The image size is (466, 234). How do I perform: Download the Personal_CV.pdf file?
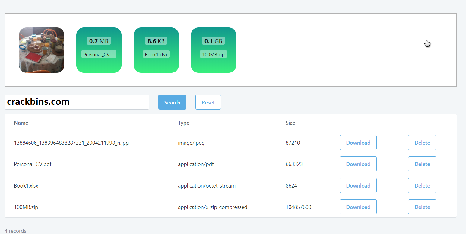(358, 164)
